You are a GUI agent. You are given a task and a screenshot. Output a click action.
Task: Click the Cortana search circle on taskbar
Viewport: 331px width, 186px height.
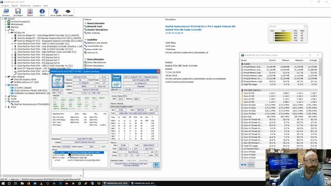point(9,183)
